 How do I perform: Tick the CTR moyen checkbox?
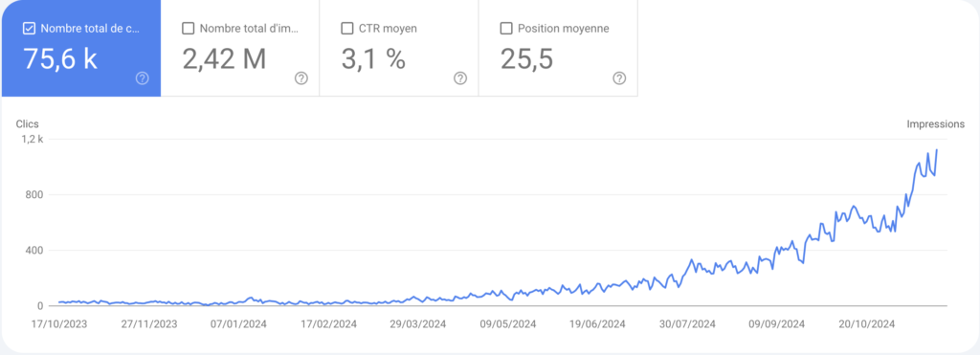pyautogui.click(x=346, y=28)
